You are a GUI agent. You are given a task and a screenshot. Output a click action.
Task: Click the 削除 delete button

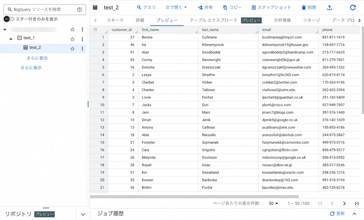[309, 7]
